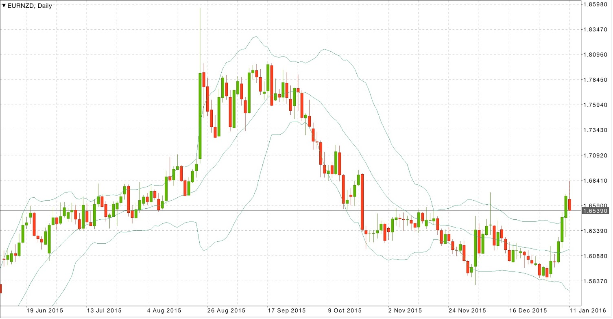The width and height of the screenshot is (613, 319).
Task: Click the 1.58370 price axis label
Action: click(595, 281)
